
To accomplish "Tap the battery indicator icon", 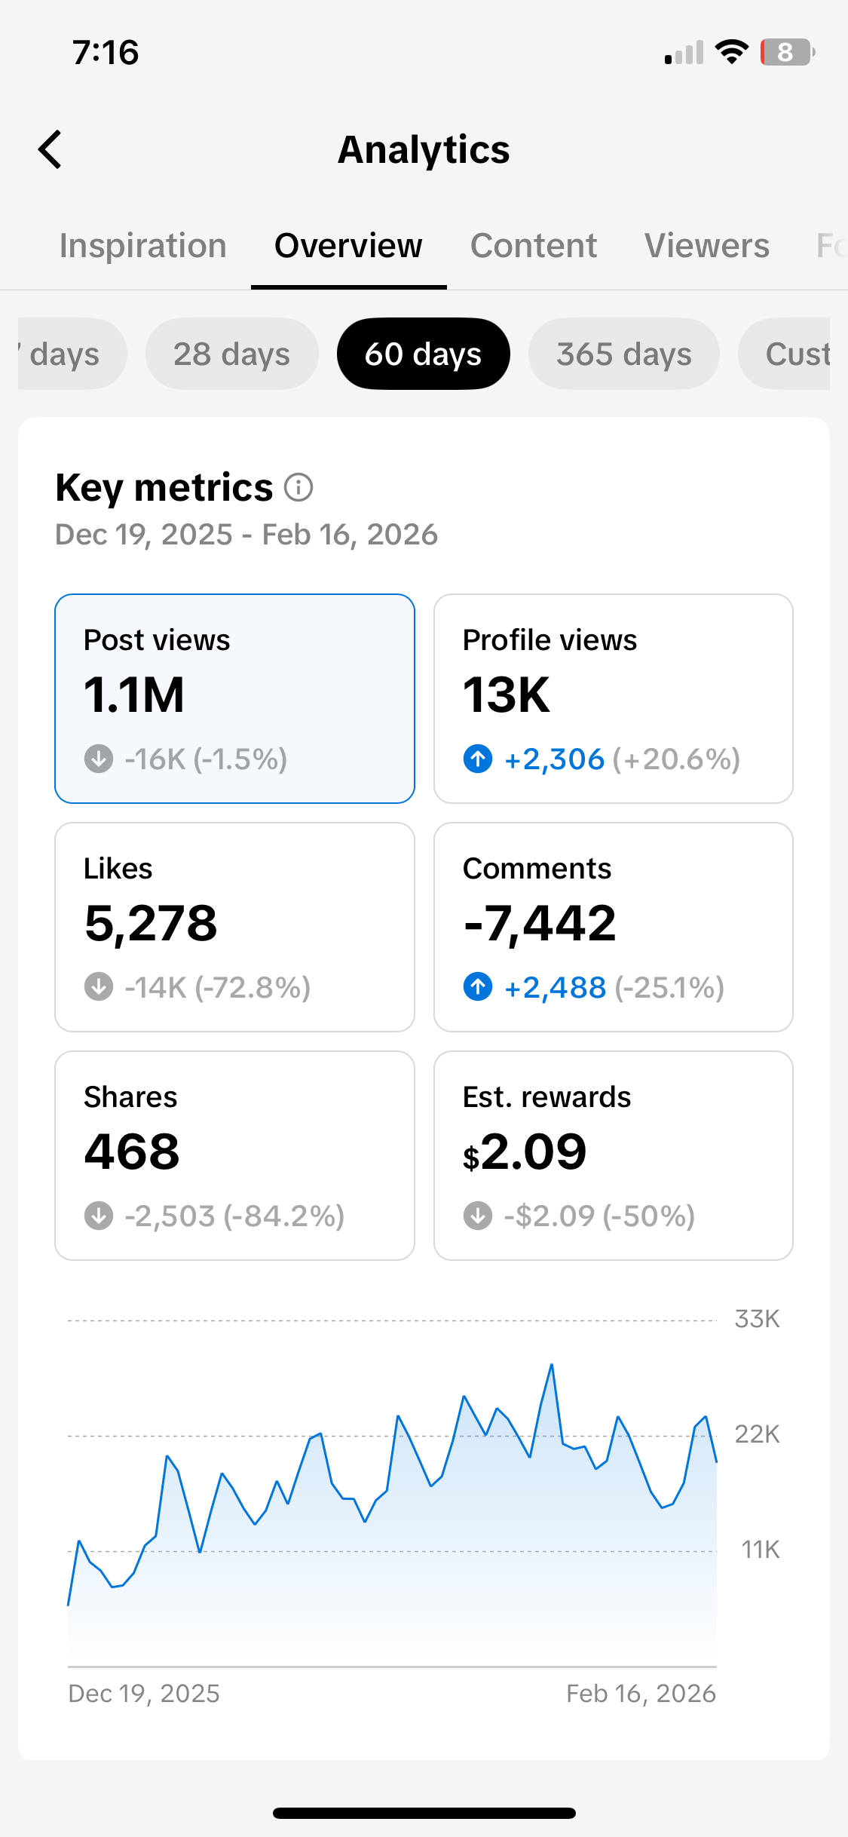I will point(788,52).
